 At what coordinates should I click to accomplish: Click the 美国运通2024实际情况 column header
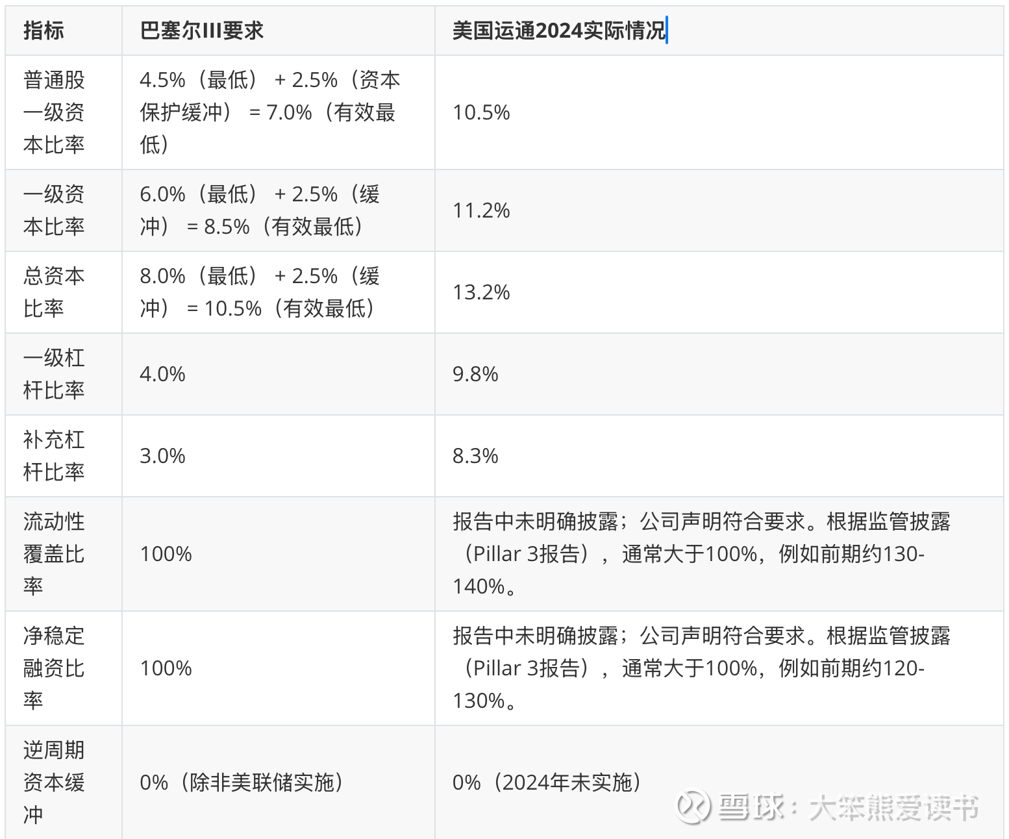[x=559, y=31]
